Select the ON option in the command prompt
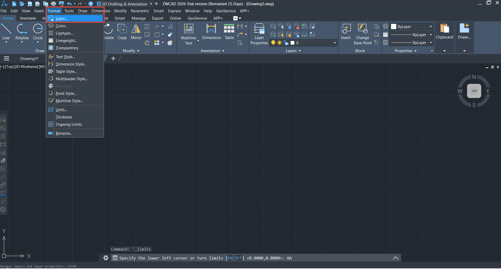Image resolution: width=501 pixels, height=269 pixels. 230,258
